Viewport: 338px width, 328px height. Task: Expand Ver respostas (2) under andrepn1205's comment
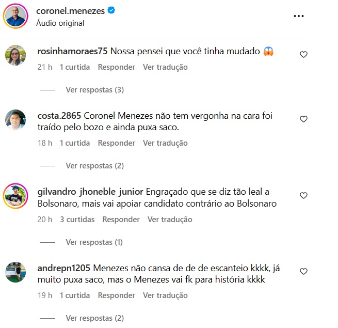[x=94, y=318]
